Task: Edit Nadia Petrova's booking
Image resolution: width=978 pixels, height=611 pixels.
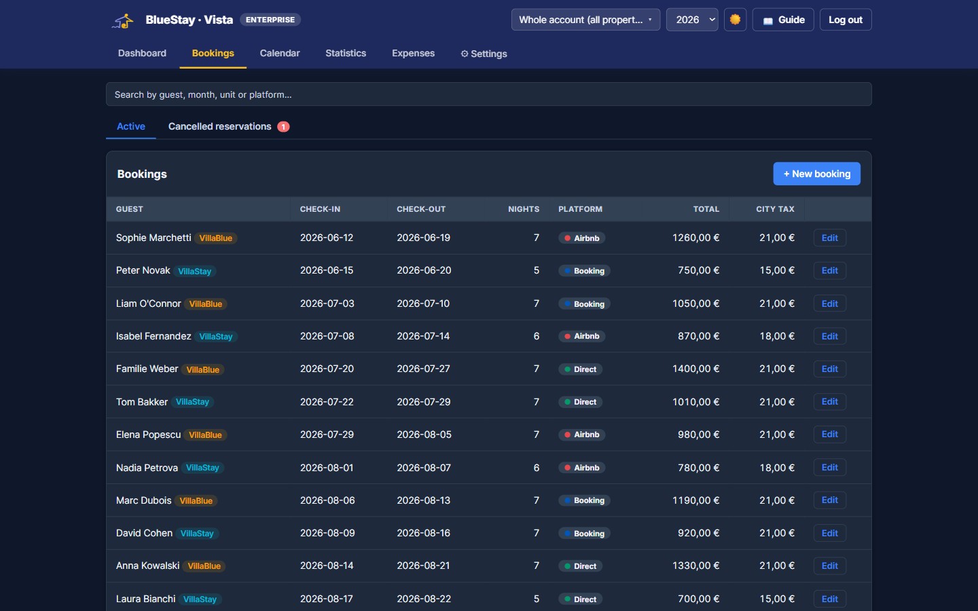Action: coord(829,467)
